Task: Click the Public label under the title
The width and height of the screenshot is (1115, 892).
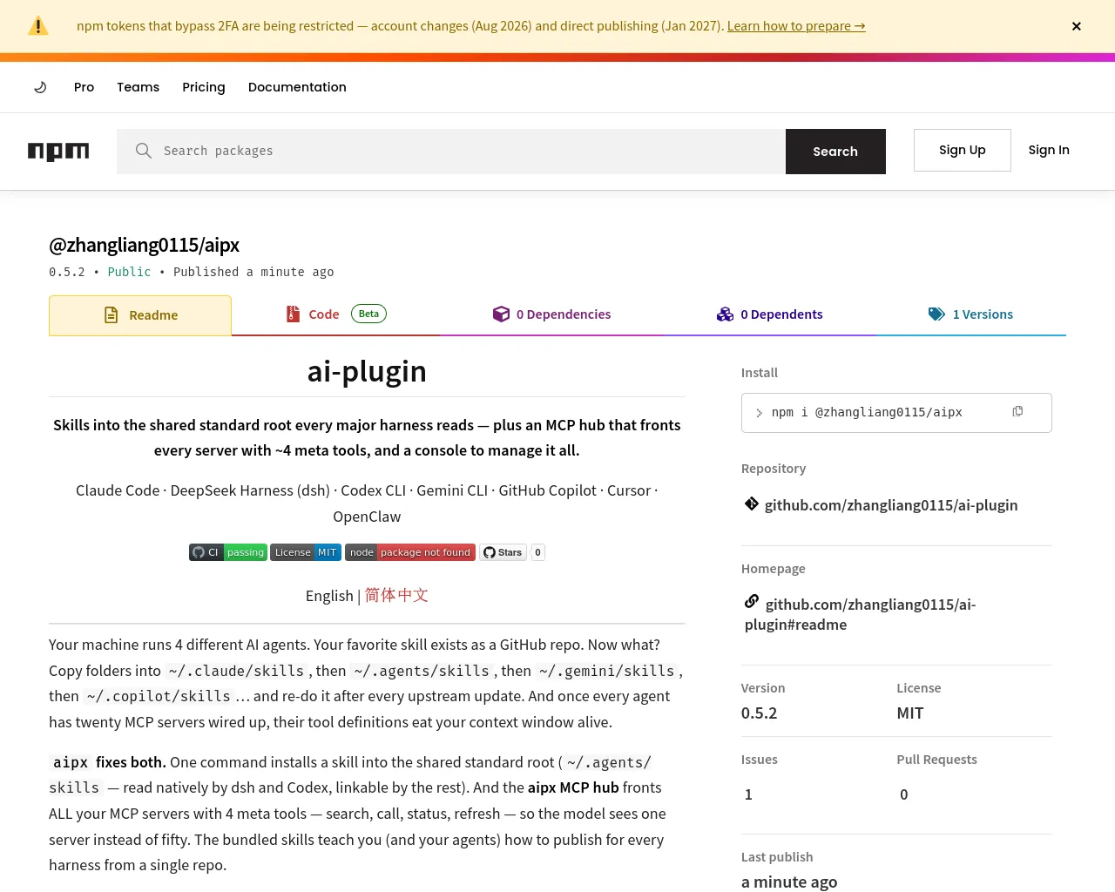Action: click(129, 272)
